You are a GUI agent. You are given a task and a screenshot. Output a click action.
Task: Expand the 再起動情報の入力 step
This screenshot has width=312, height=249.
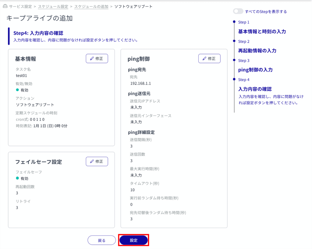pyautogui.click(x=257, y=51)
